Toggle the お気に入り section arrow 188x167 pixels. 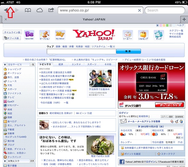(x=5, y=161)
